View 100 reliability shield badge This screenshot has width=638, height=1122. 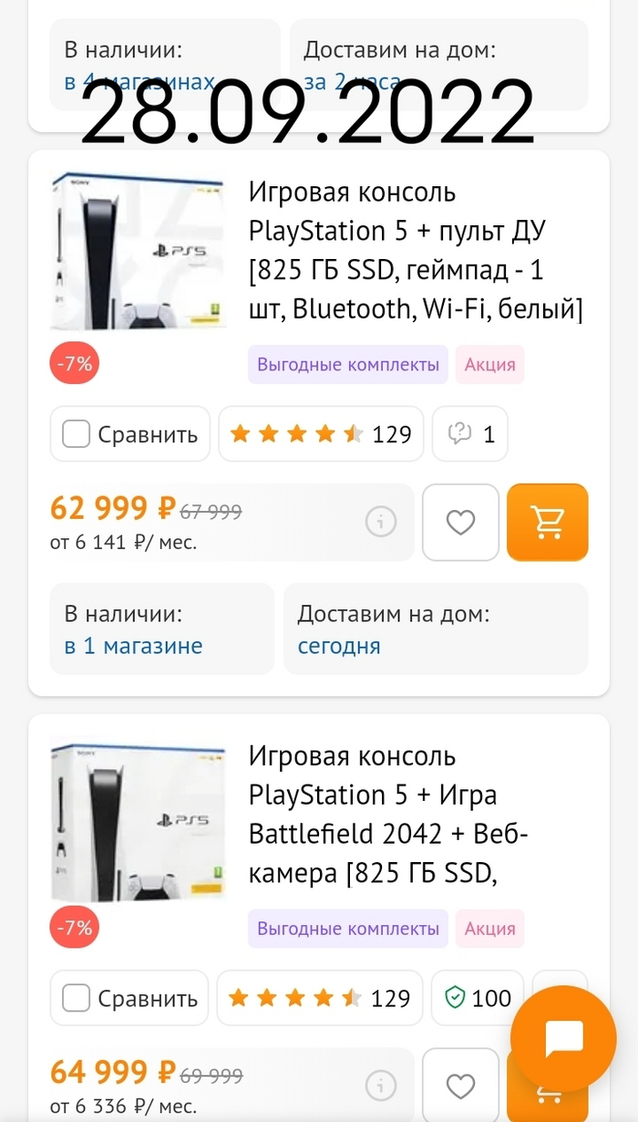[x=478, y=998]
